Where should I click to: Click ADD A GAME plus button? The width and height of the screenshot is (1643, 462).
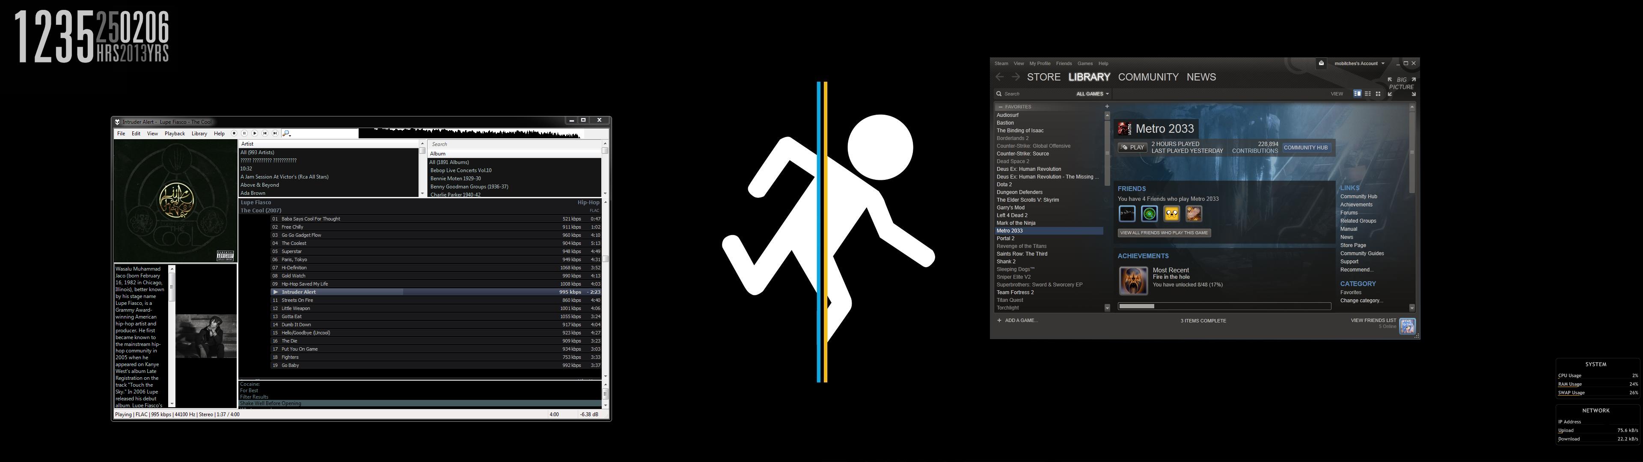[x=999, y=320]
